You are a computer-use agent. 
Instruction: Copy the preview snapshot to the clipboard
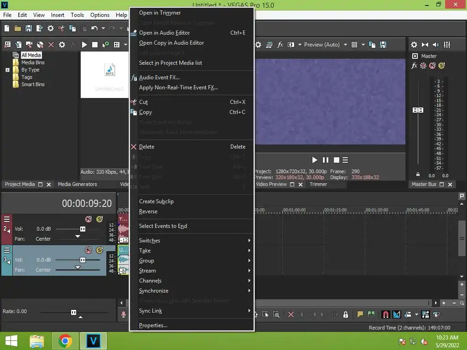pos(372,45)
